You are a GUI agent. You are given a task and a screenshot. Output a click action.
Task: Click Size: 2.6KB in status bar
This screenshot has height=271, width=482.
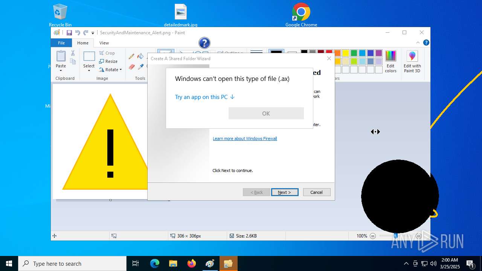tap(244, 236)
